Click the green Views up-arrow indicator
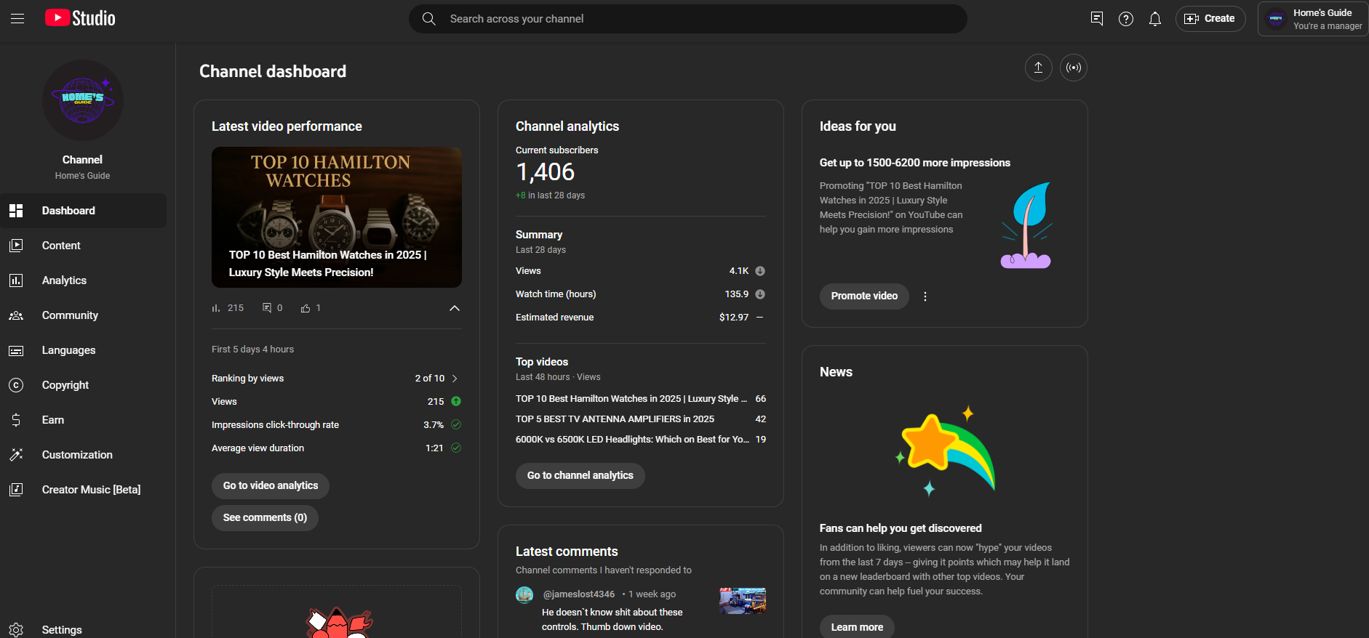The image size is (1369, 638). click(x=456, y=401)
